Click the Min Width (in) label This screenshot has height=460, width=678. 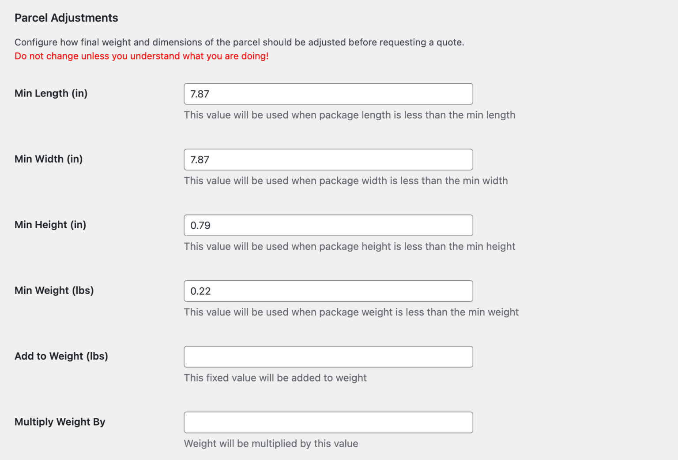[x=49, y=159]
